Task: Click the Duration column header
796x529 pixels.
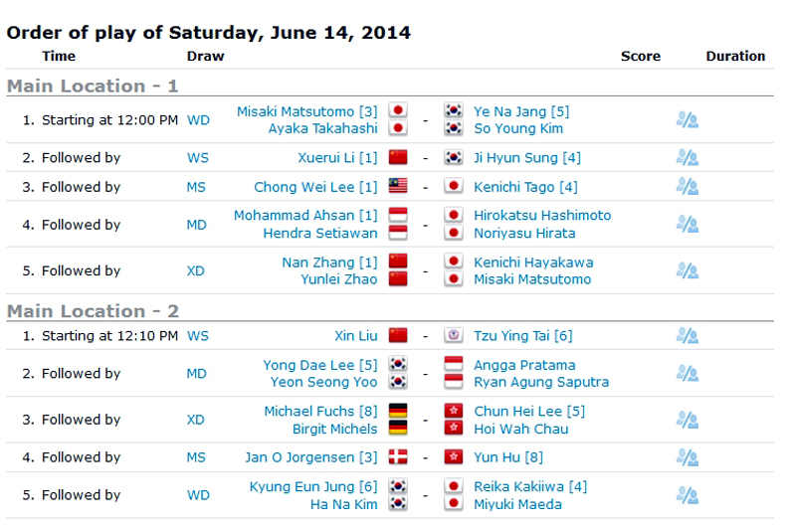Action: (x=735, y=57)
